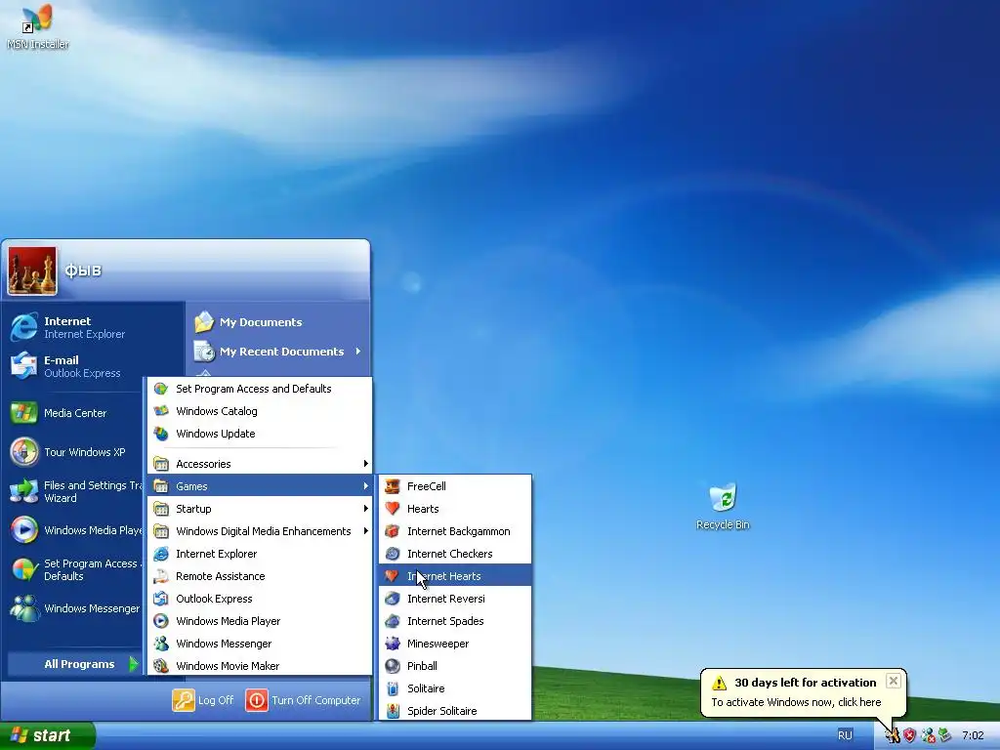The image size is (1000, 750).
Task: Click the Remote Assistance icon
Action: click(x=161, y=576)
